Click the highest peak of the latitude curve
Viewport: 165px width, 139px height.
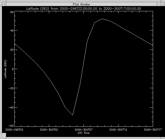[102, 19]
